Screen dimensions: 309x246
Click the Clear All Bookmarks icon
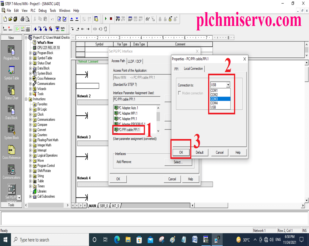[50, 29]
